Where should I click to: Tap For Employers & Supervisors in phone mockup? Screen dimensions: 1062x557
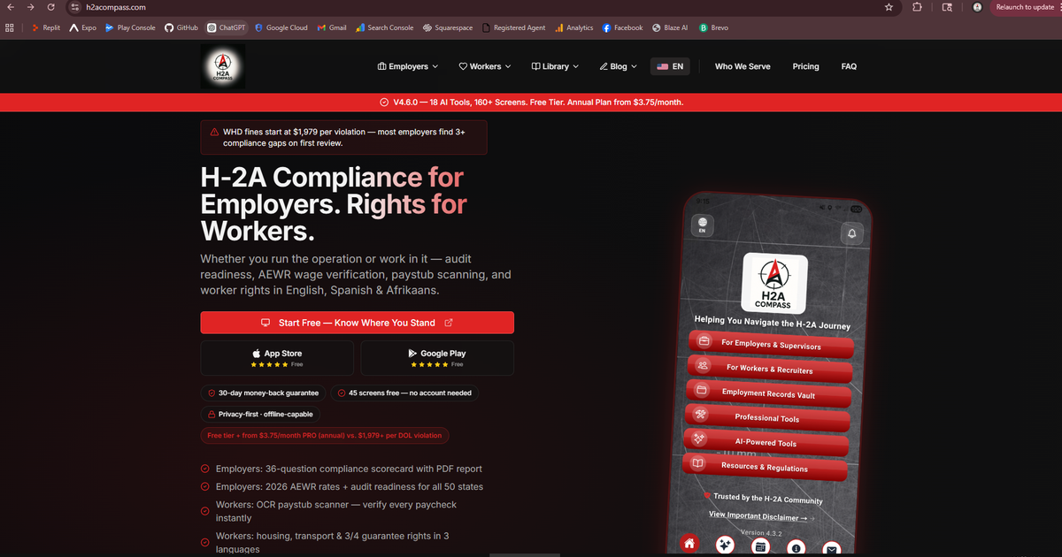click(x=770, y=344)
